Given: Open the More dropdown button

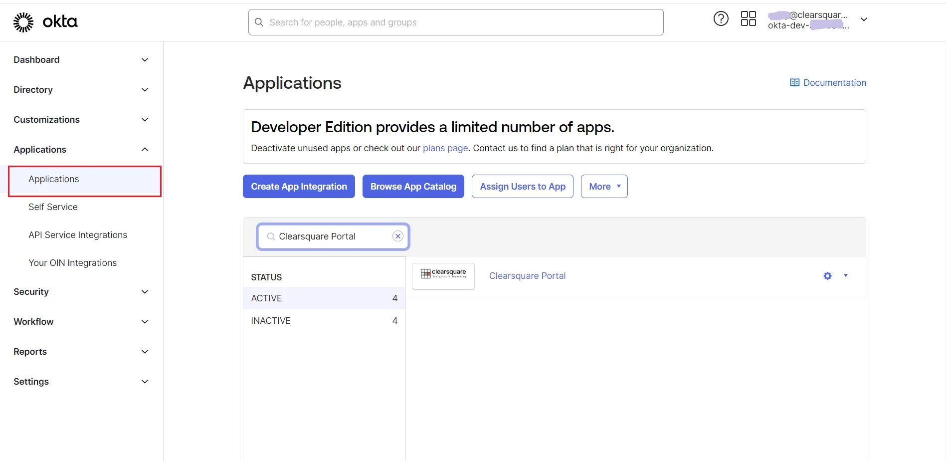Looking at the screenshot, I should (x=604, y=187).
